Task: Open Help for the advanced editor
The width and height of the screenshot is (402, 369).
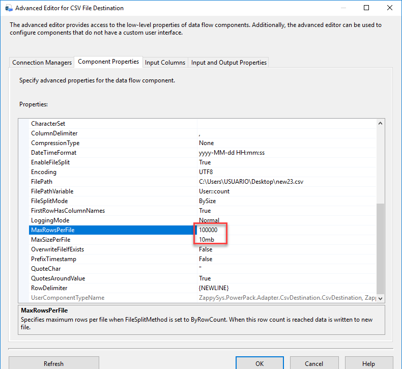Action: pyautogui.click(x=368, y=363)
